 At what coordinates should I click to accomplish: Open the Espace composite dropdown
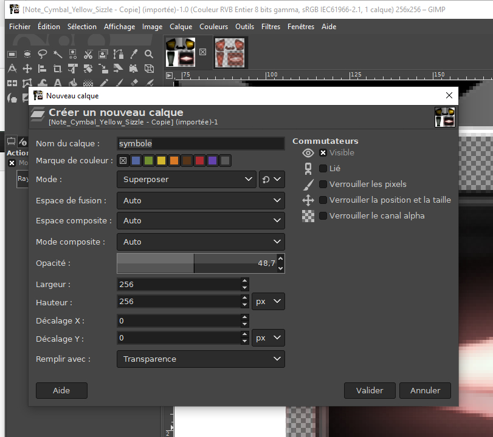point(201,221)
